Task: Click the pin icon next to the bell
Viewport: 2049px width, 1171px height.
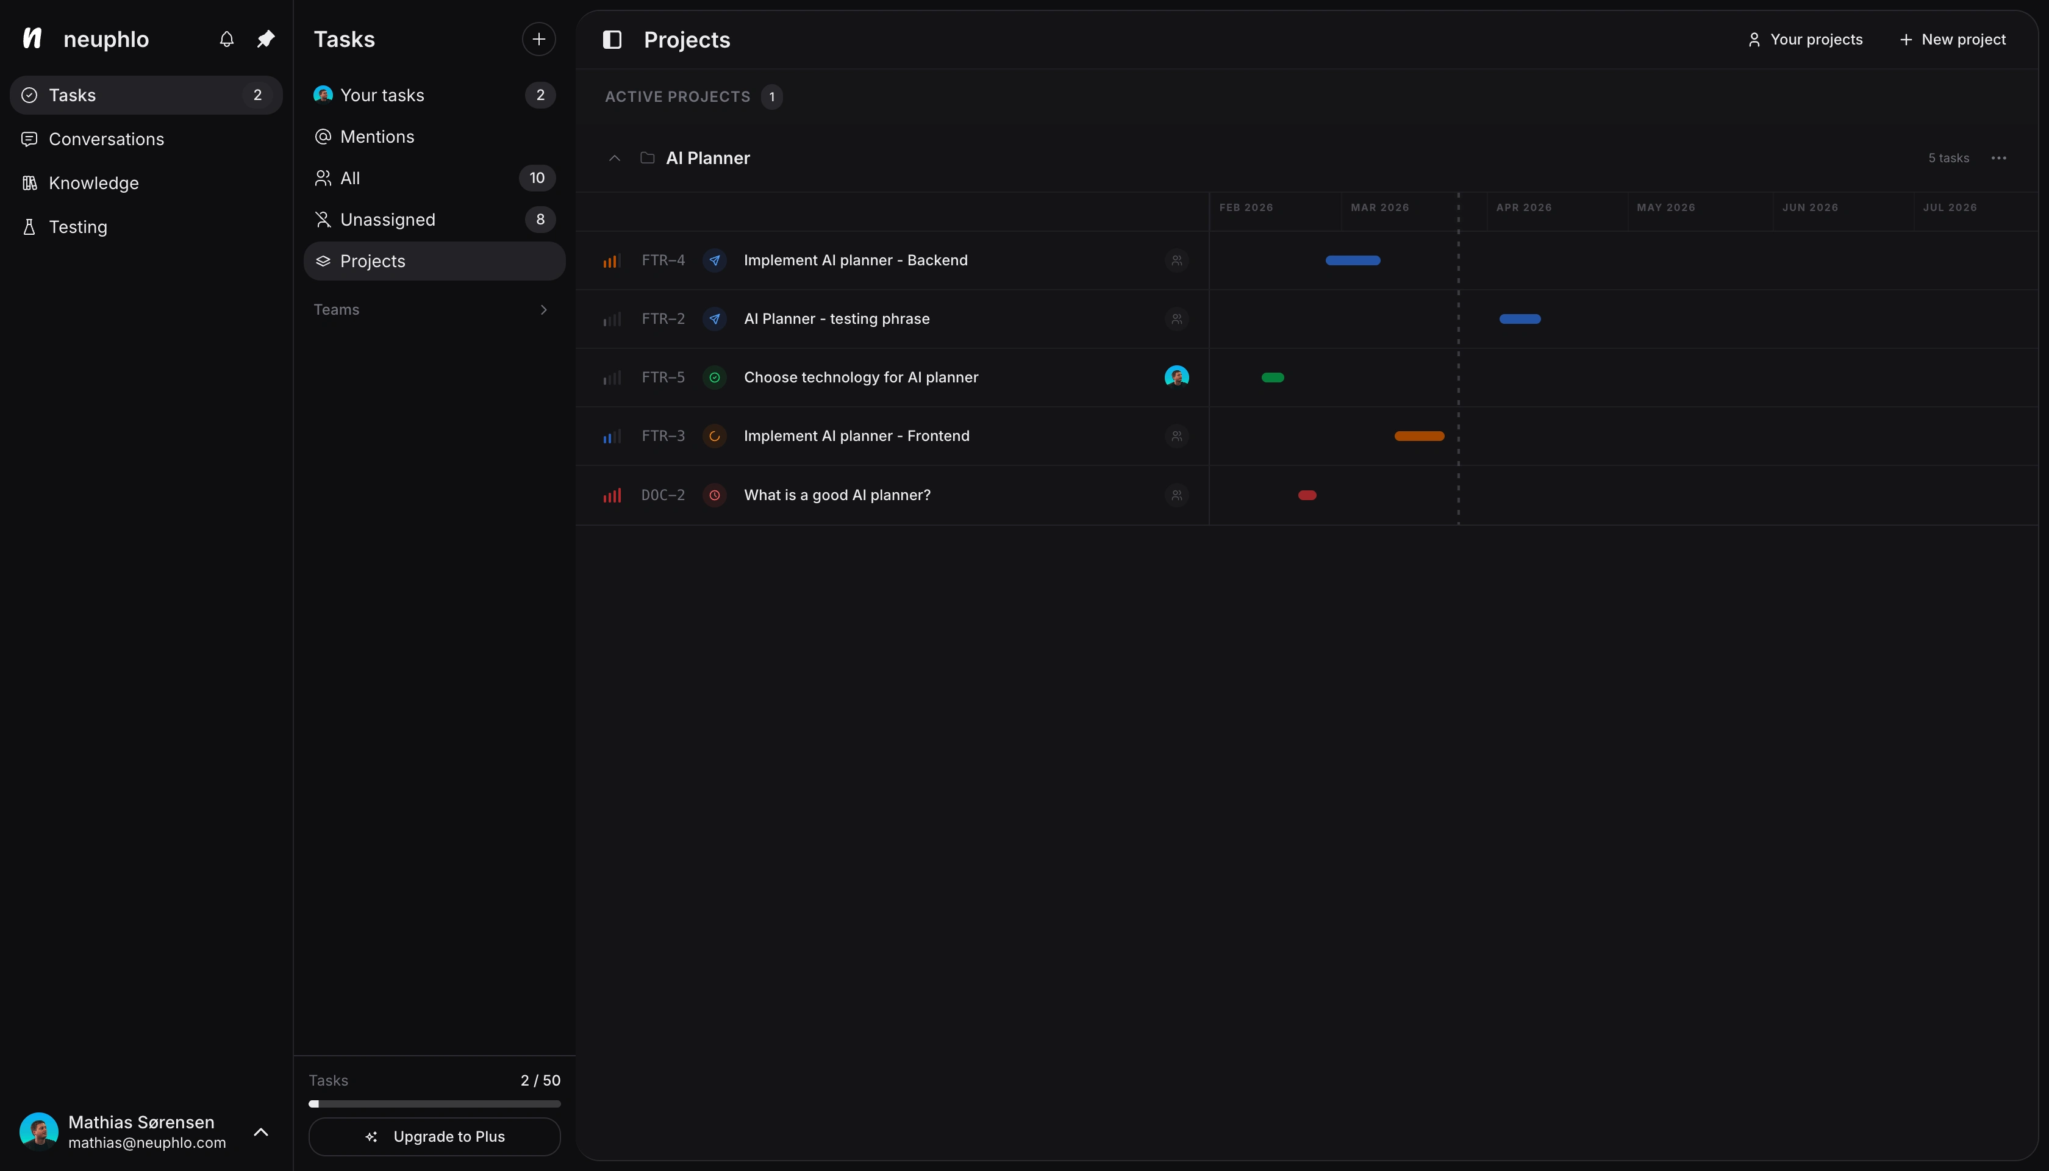Action: point(266,38)
